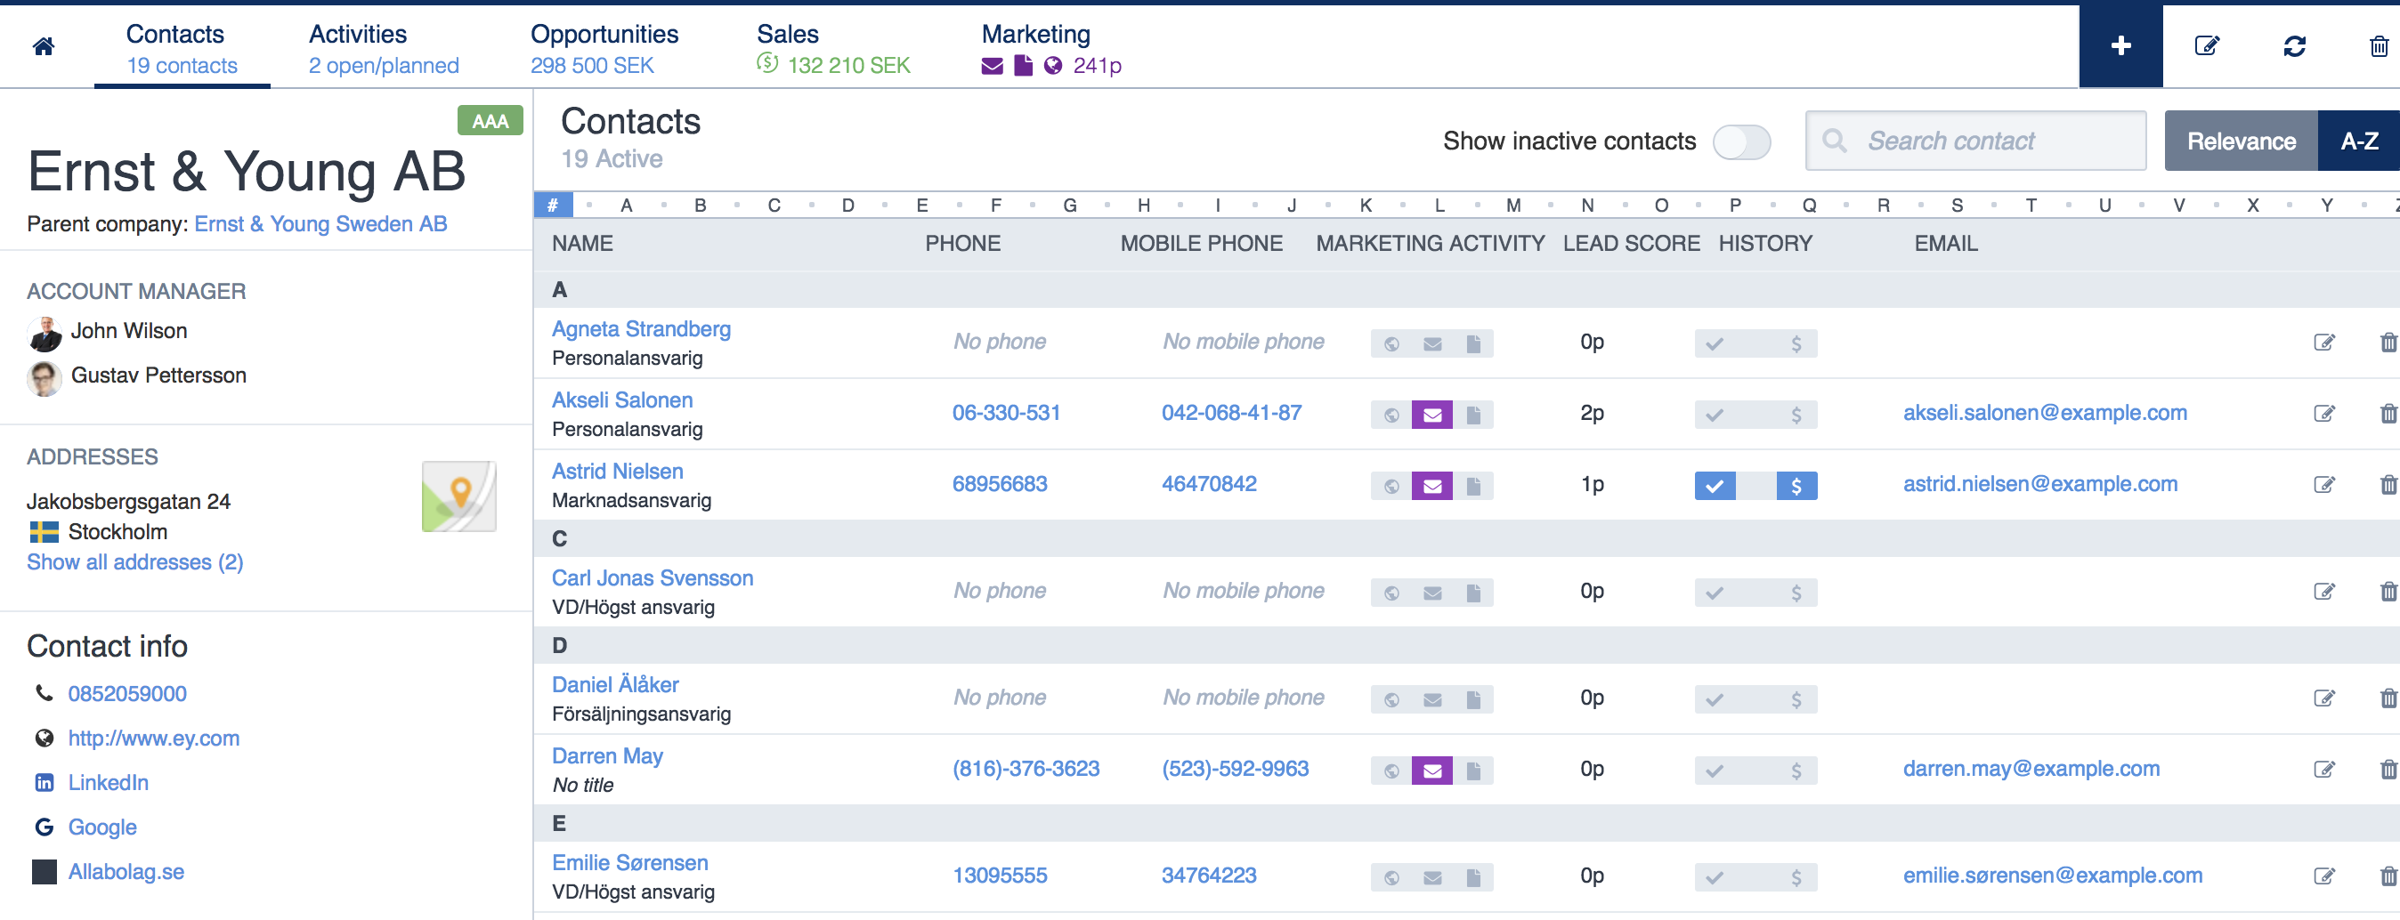Open the Activities tab
Image resolution: width=2400 pixels, height=920 pixels.
pyautogui.click(x=383, y=48)
